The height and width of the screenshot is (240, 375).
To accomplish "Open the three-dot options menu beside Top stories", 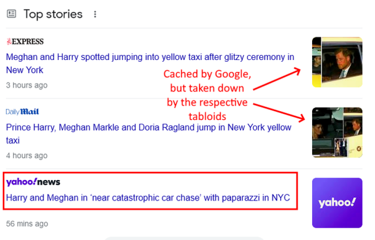I will click(x=95, y=14).
